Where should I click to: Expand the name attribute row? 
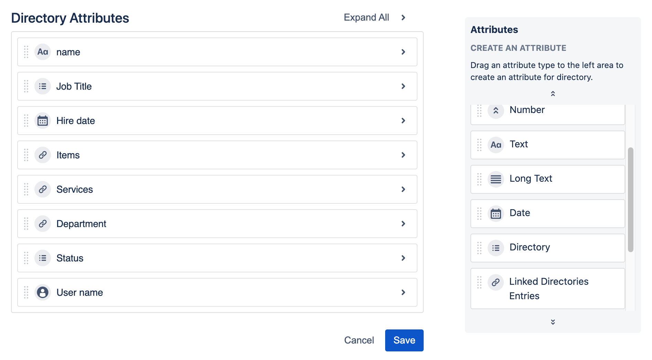[x=403, y=52]
